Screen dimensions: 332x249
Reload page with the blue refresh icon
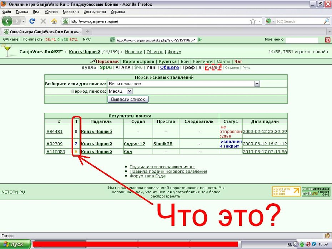click(32, 21)
